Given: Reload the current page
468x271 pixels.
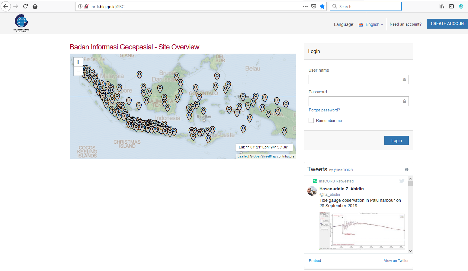Looking at the screenshot, I should click(x=25, y=6).
